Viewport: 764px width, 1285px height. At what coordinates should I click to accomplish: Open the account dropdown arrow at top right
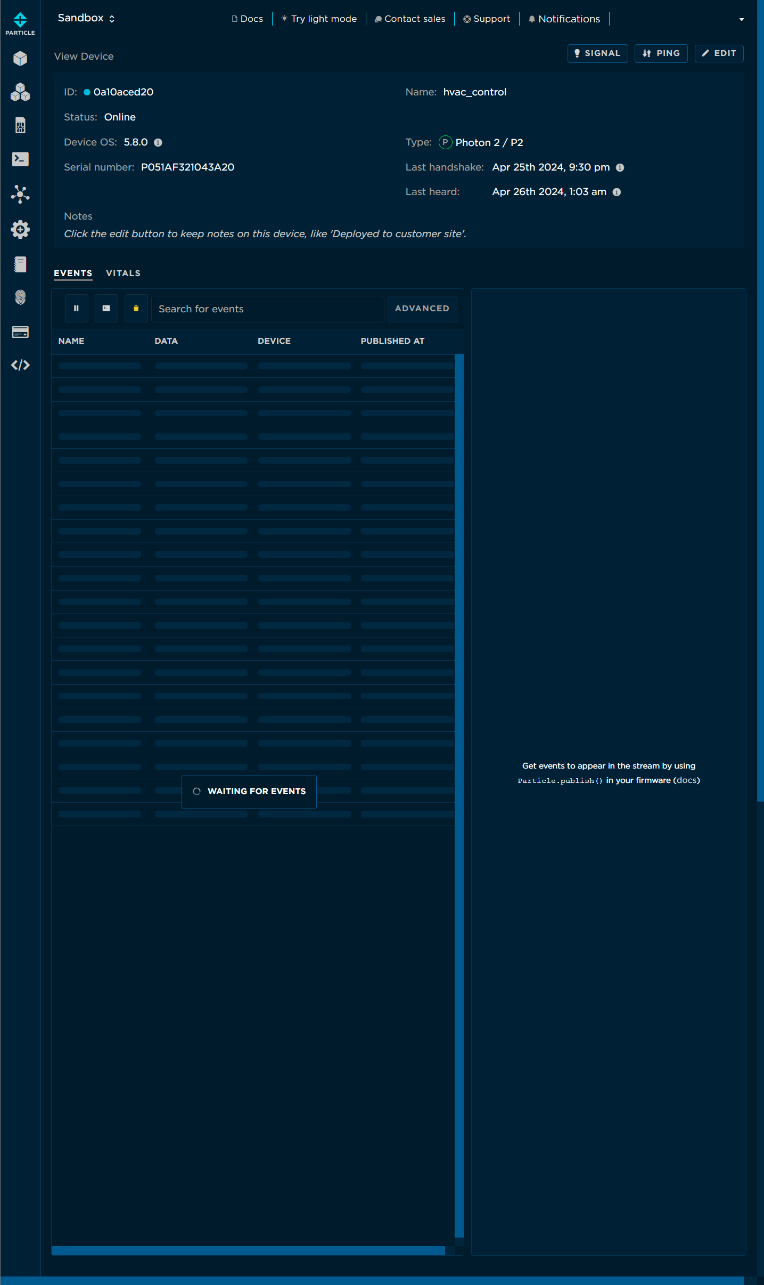coord(741,19)
